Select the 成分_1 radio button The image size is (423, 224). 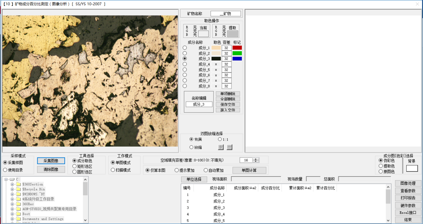click(x=185, y=48)
